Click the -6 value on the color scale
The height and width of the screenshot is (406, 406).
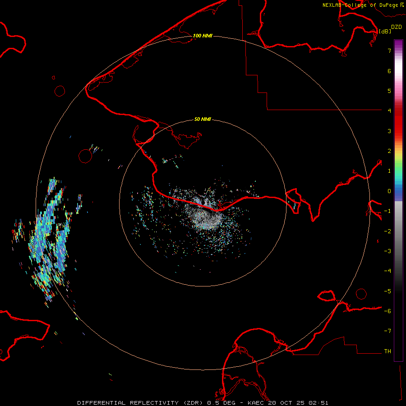tap(388, 311)
